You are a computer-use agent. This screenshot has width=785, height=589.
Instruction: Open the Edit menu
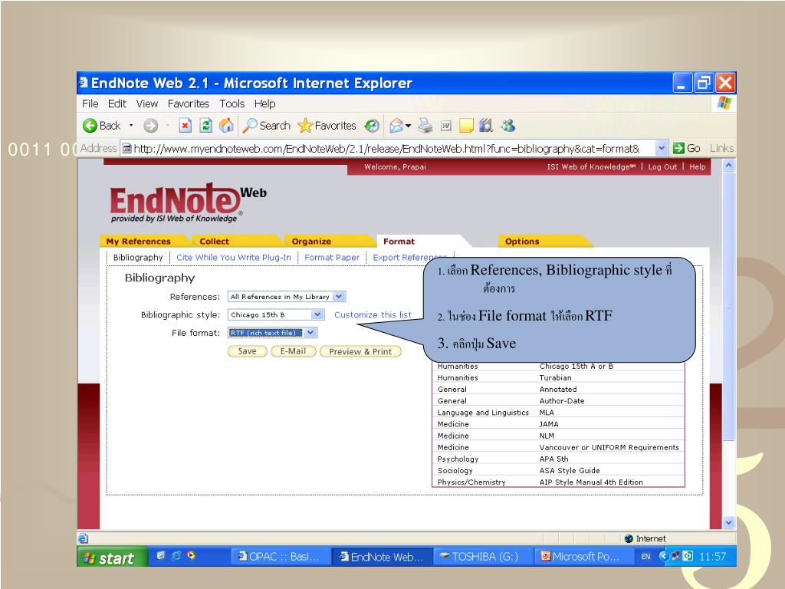[117, 104]
